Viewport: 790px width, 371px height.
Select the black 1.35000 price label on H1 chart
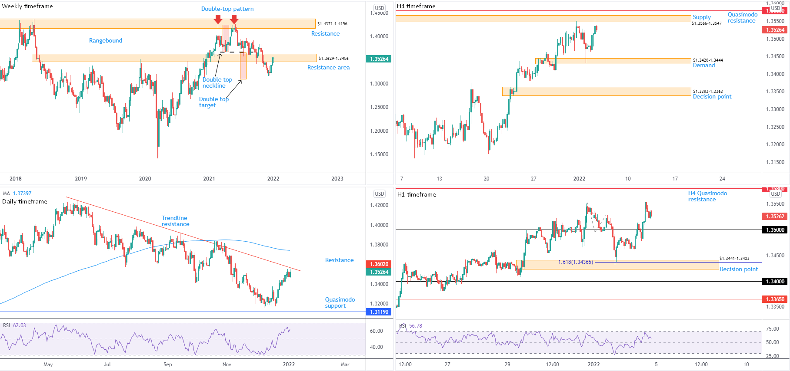click(x=775, y=230)
